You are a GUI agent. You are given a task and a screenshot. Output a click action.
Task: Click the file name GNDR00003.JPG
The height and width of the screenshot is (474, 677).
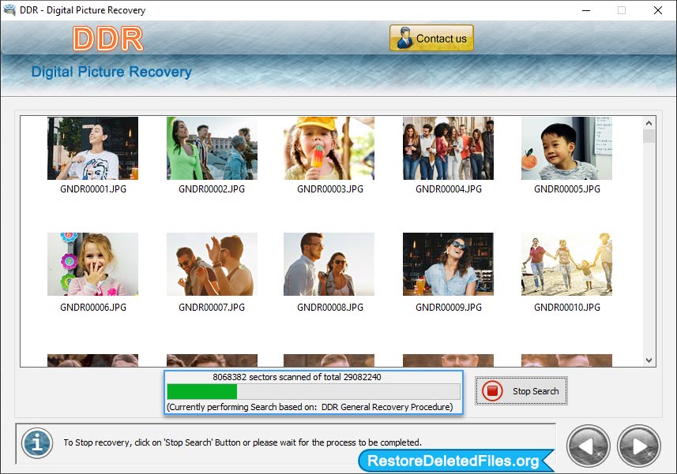coord(330,188)
